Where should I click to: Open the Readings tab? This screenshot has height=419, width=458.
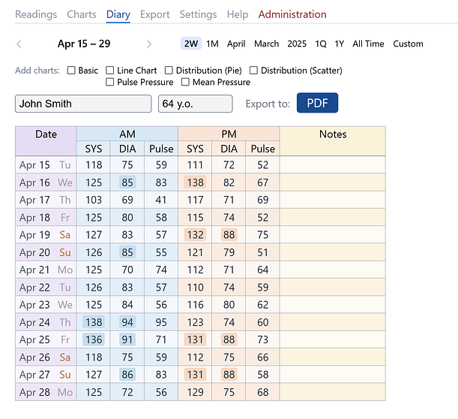(36, 14)
